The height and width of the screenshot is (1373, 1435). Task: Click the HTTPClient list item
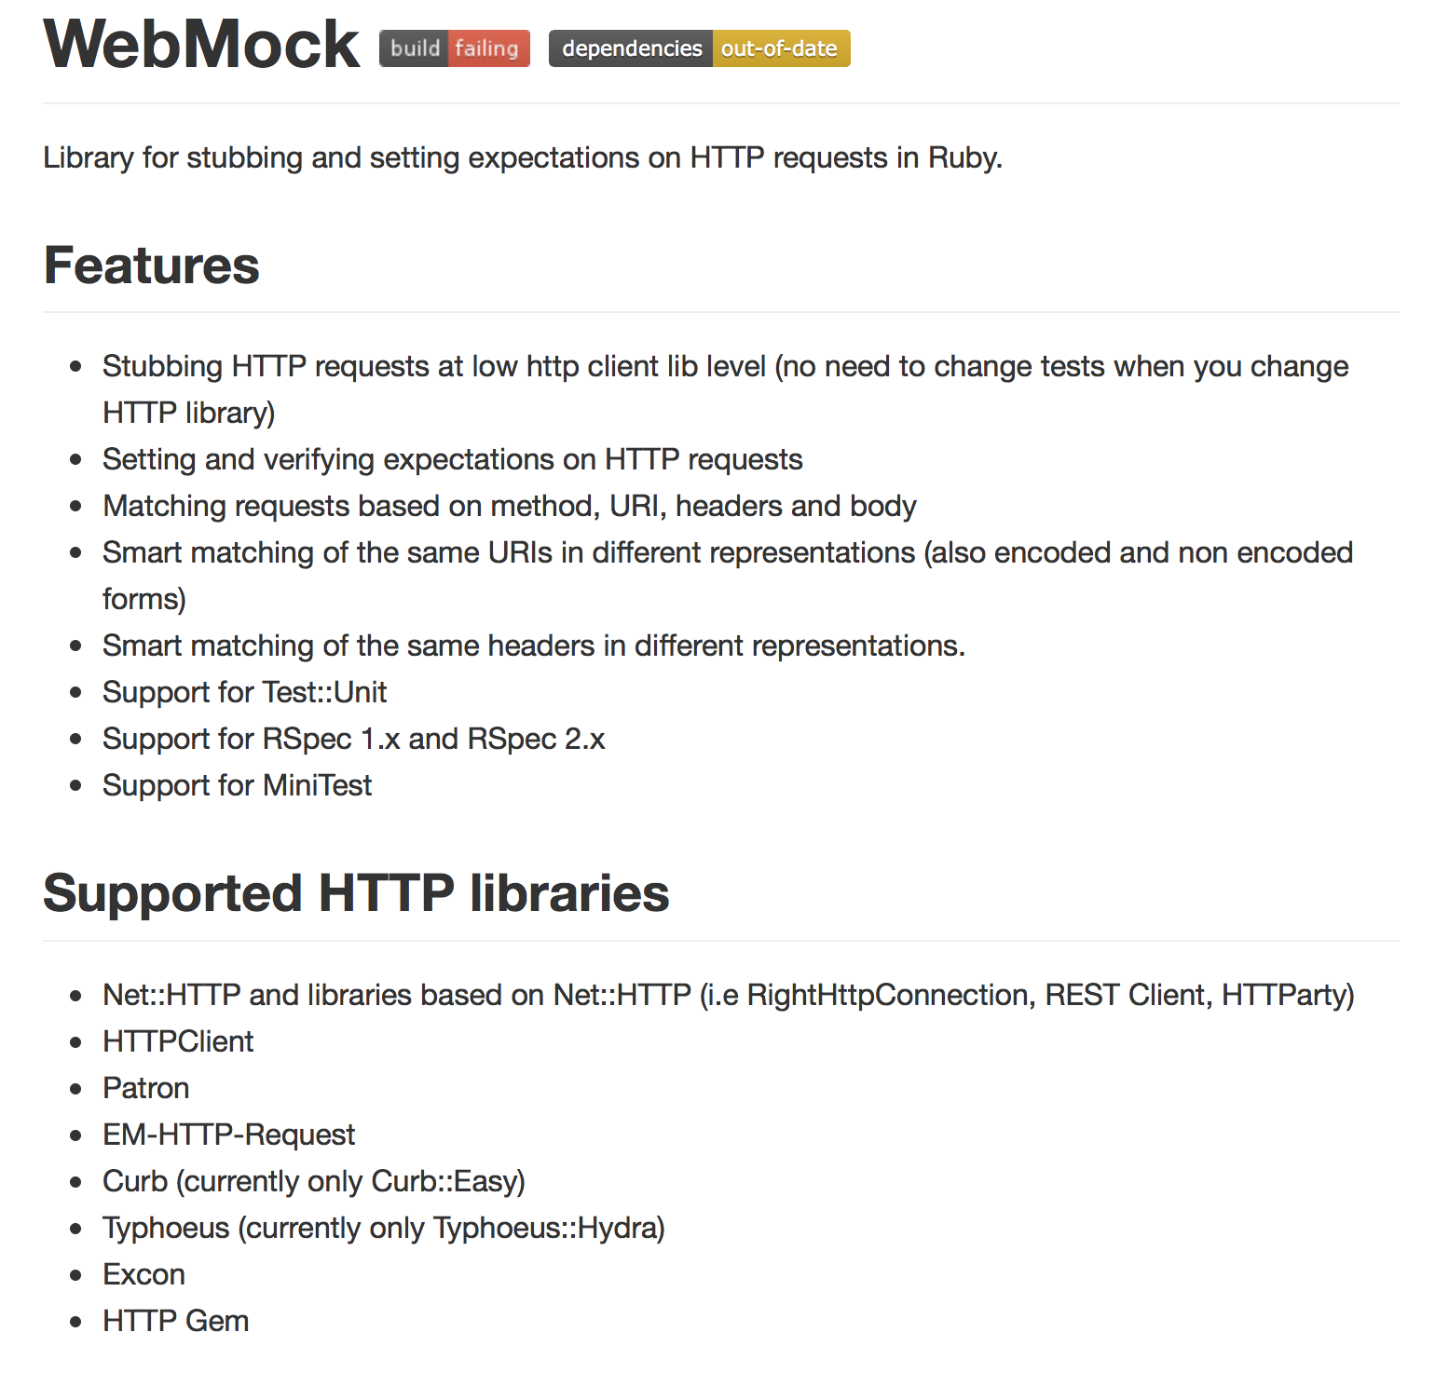(178, 1042)
